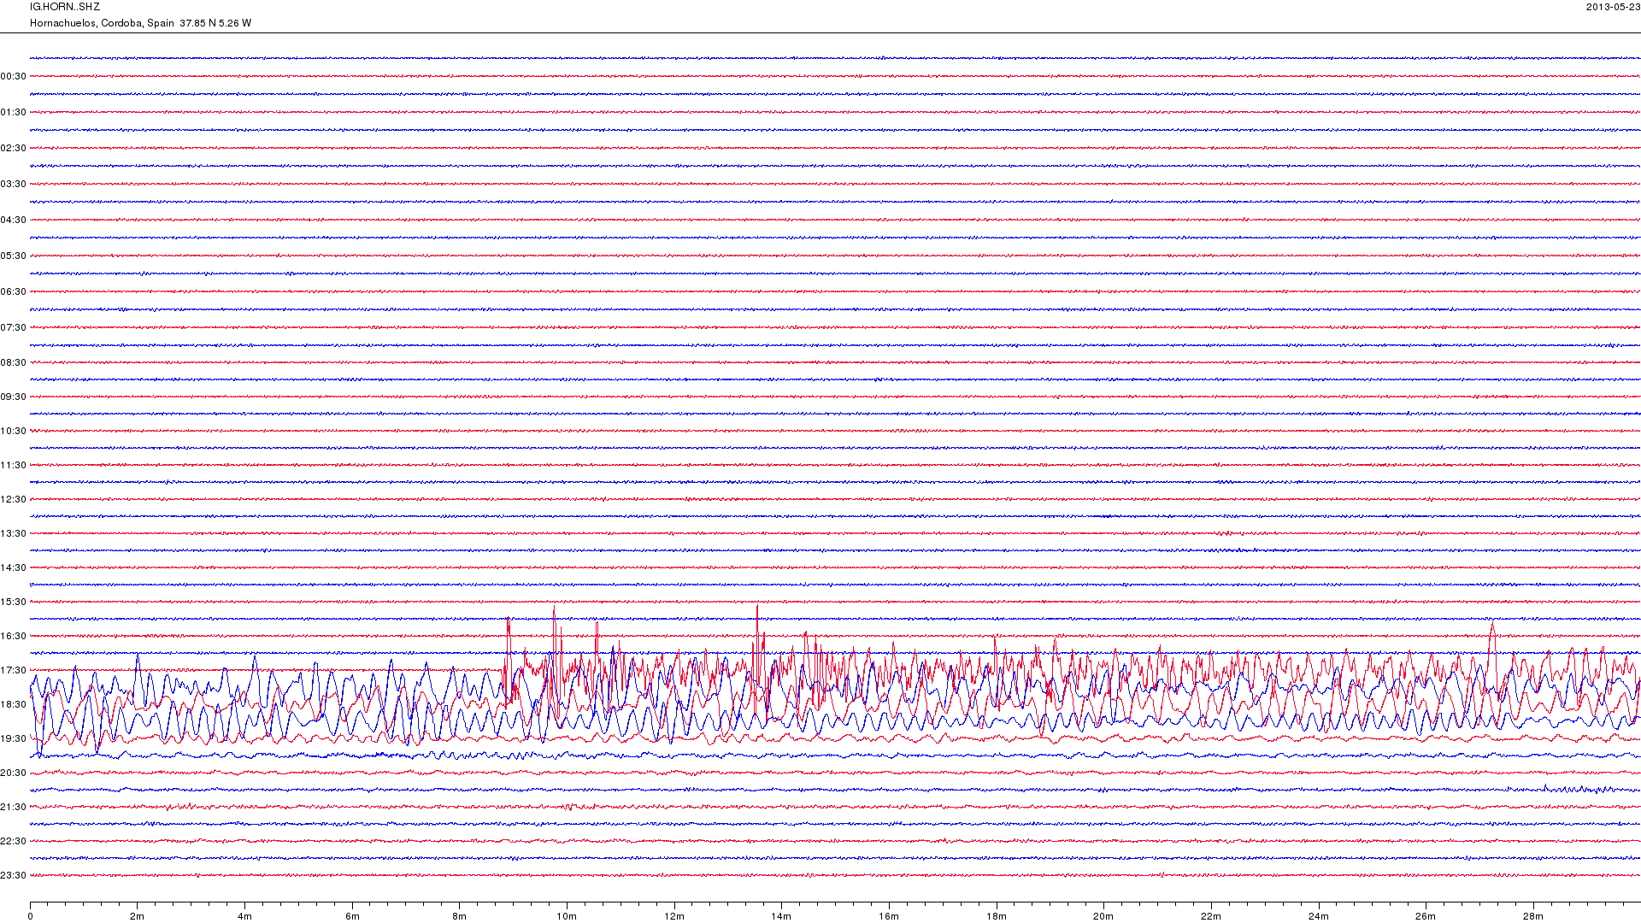
Task: Click the 22m axis label
Action: pyautogui.click(x=1211, y=916)
